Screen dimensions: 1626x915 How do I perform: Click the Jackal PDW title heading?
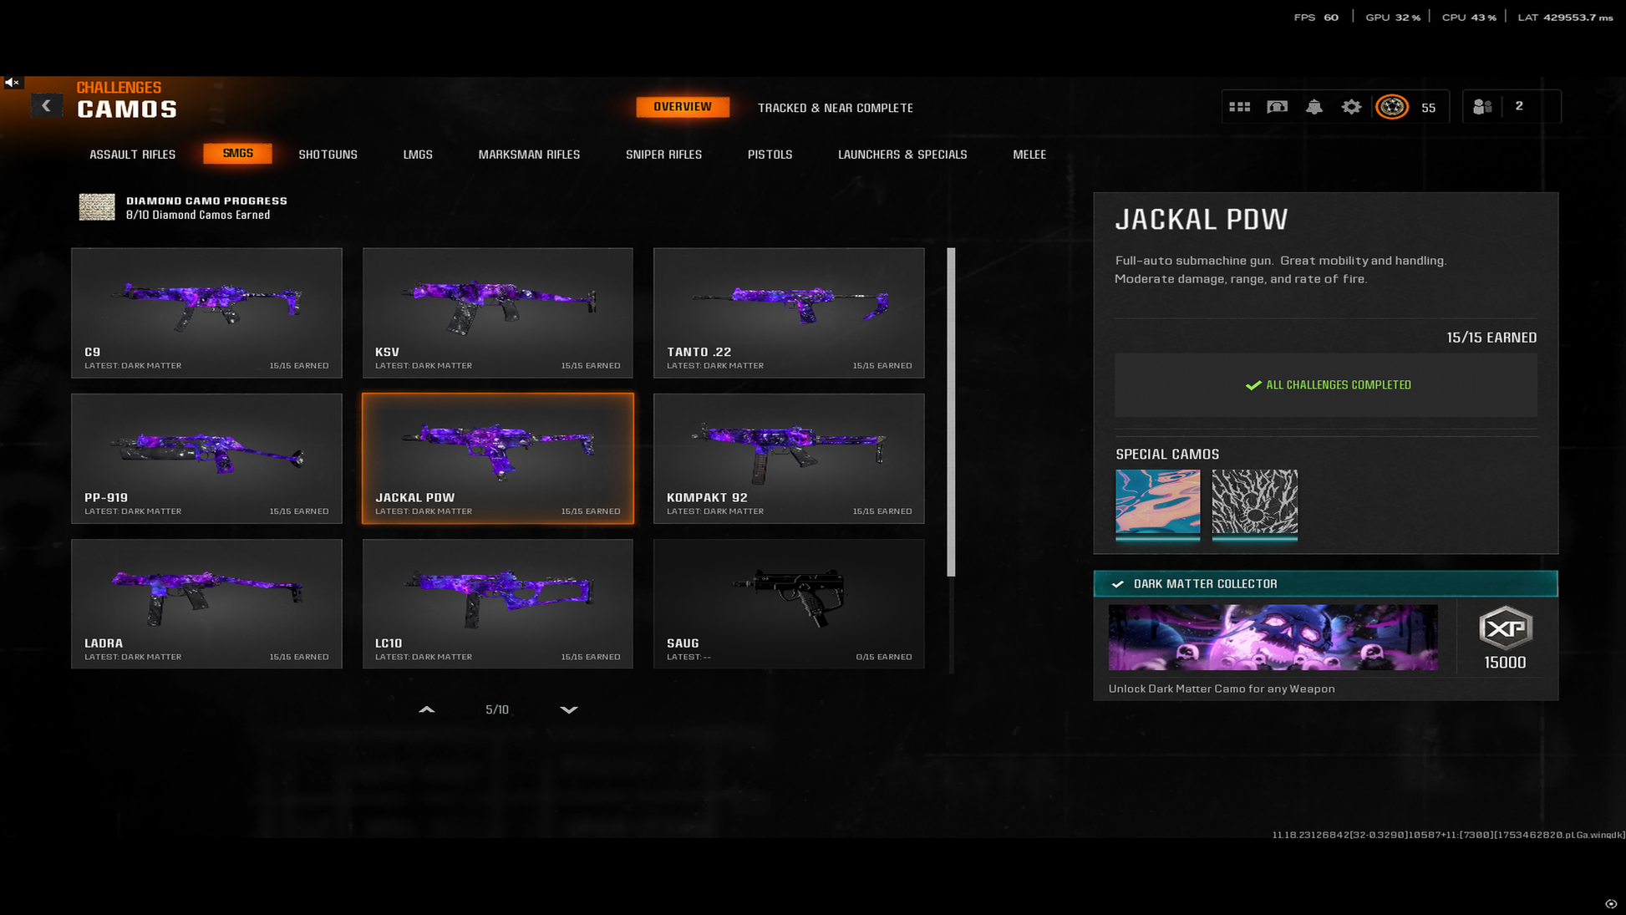pos(1202,219)
